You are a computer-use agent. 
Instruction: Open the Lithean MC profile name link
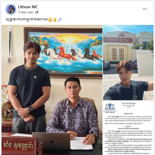pos(28,7)
